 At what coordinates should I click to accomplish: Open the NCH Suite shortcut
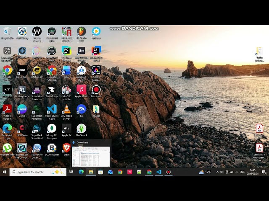[22, 130]
